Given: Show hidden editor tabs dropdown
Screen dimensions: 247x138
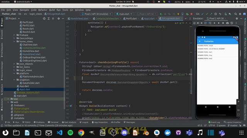Looking at the screenshot, I should coord(186,18).
